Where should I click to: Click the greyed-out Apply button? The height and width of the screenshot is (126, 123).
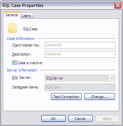click(x=107, y=119)
